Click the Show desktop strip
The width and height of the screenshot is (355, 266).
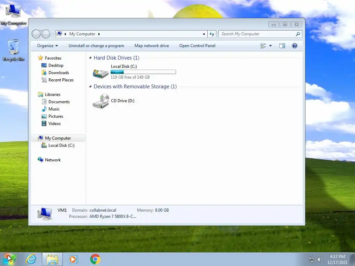pos(353,259)
